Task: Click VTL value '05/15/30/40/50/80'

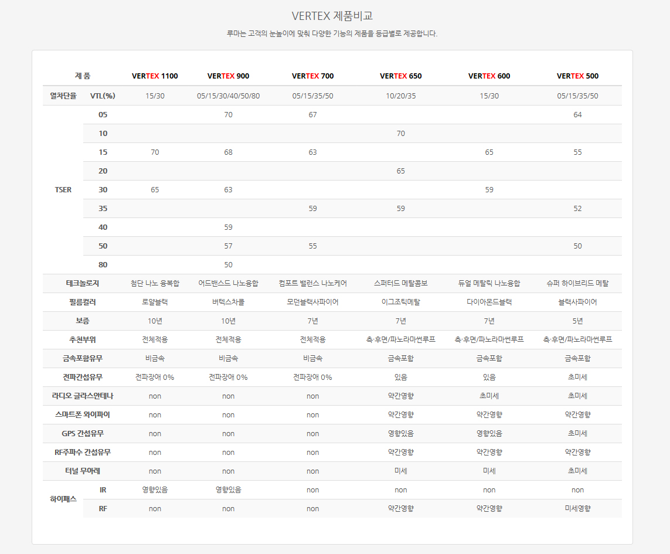Action: click(228, 96)
